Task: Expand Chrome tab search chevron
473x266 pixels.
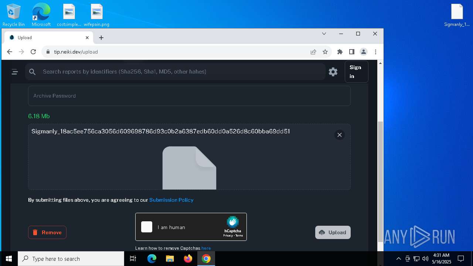Action: coord(324,34)
